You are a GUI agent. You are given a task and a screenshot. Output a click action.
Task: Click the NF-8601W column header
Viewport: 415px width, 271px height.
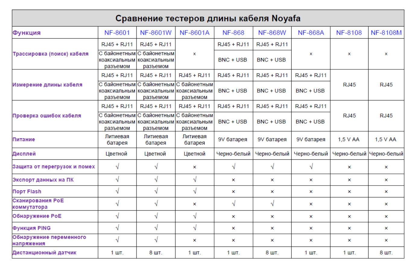point(156,33)
